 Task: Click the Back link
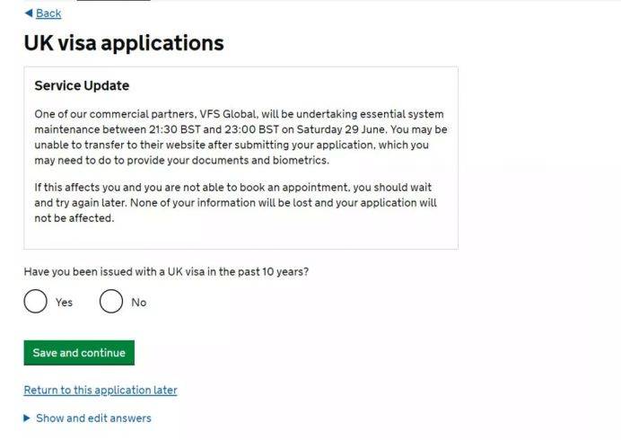pyautogui.click(x=48, y=13)
